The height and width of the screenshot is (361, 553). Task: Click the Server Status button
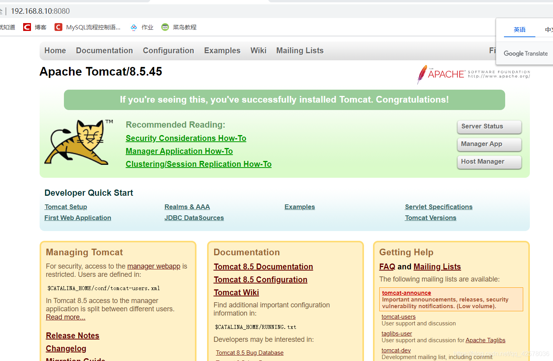click(489, 126)
